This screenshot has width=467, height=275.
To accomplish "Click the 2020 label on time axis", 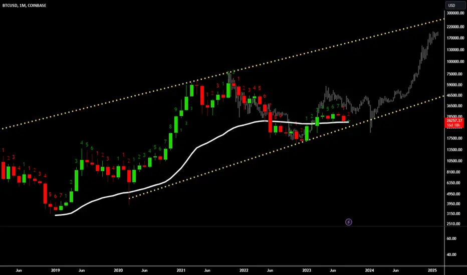I will point(118,270).
